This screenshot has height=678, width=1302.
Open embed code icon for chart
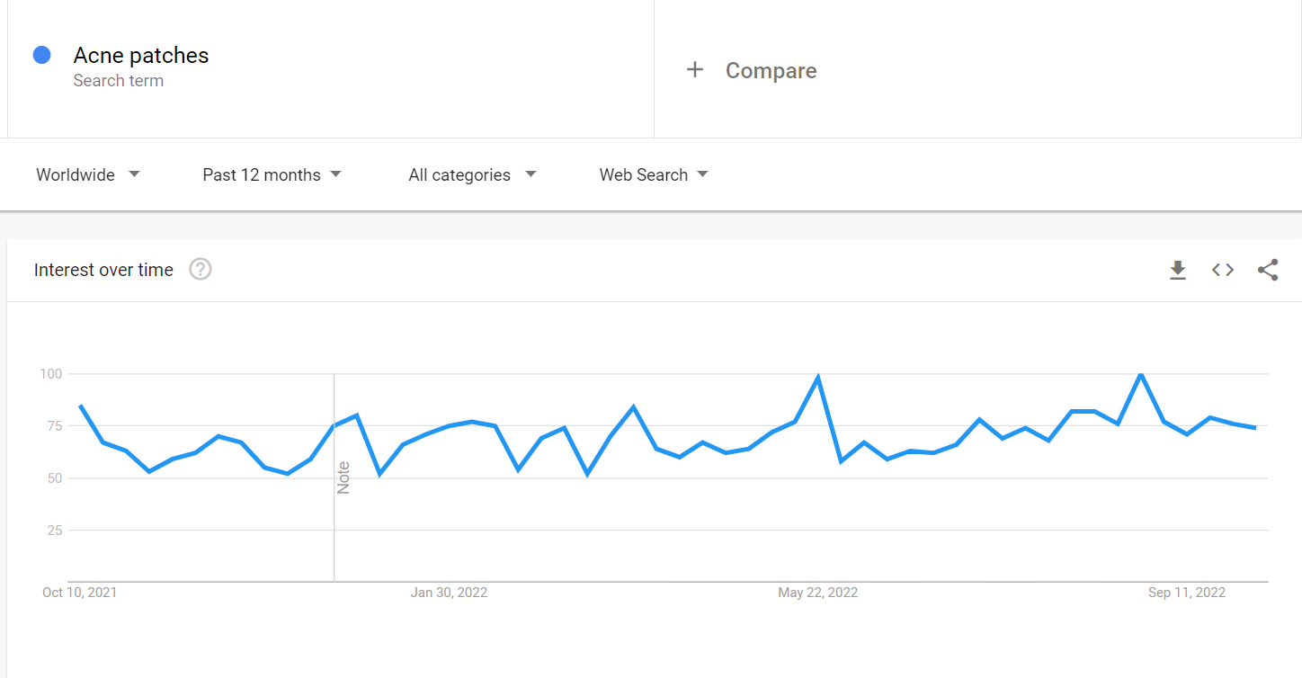point(1223,270)
